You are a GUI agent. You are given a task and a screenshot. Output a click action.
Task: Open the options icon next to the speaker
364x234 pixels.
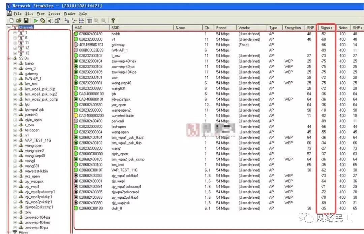point(58,21)
